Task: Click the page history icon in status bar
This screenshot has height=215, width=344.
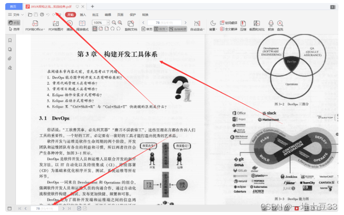Action: pos(79,208)
